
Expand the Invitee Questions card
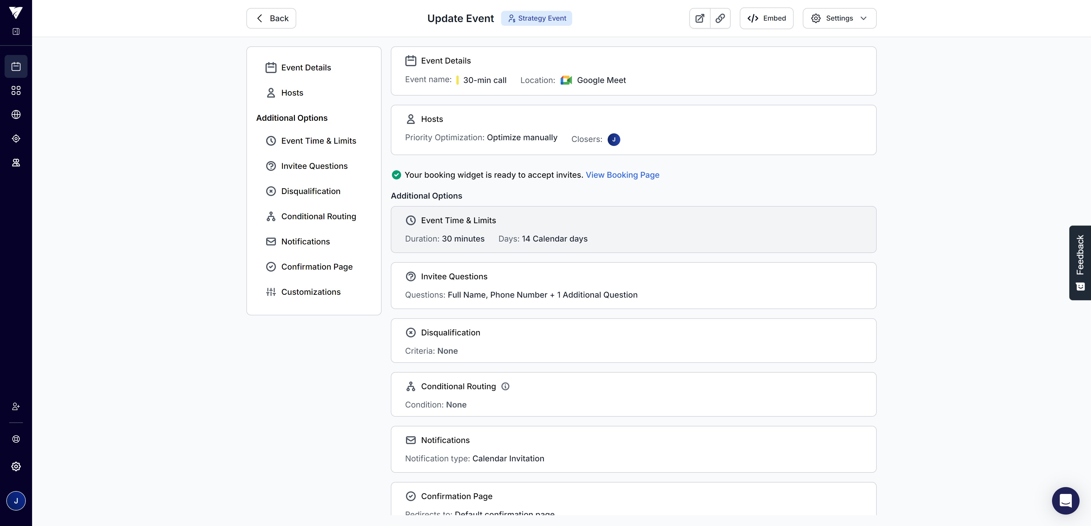633,285
